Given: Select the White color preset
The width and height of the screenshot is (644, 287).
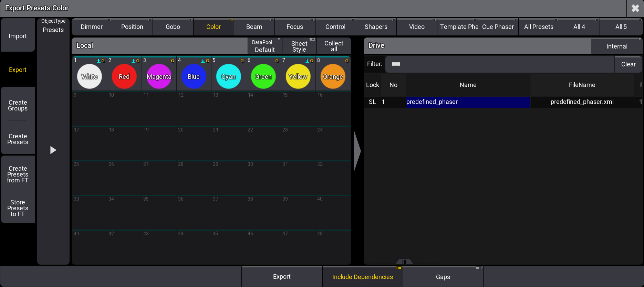Looking at the screenshot, I should (x=90, y=76).
